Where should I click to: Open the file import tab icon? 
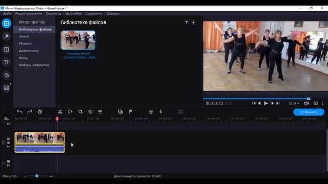[x=7, y=24]
